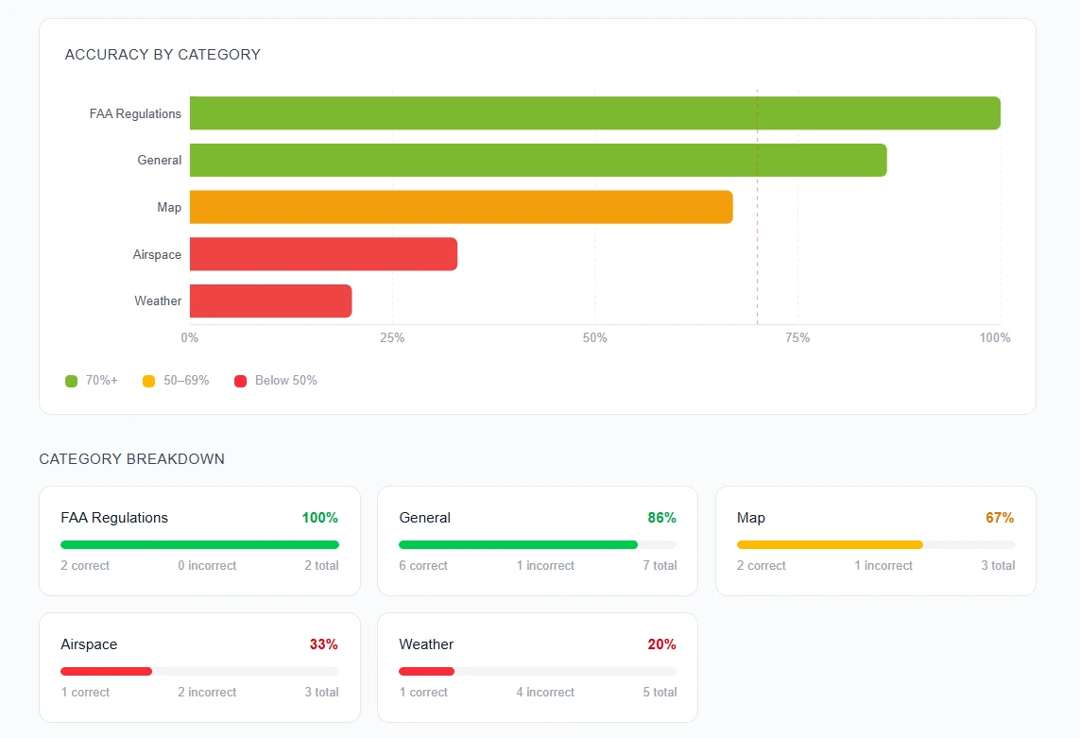The height and width of the screenshot is (738, 1080).
Task: Click the Airspace card progress bar
Action: coord(199,671)
